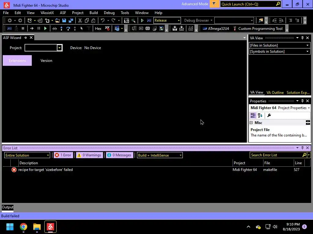Cut selection using the scissors icon
Screen dimensions: 313x234
(x=80, y=20)
